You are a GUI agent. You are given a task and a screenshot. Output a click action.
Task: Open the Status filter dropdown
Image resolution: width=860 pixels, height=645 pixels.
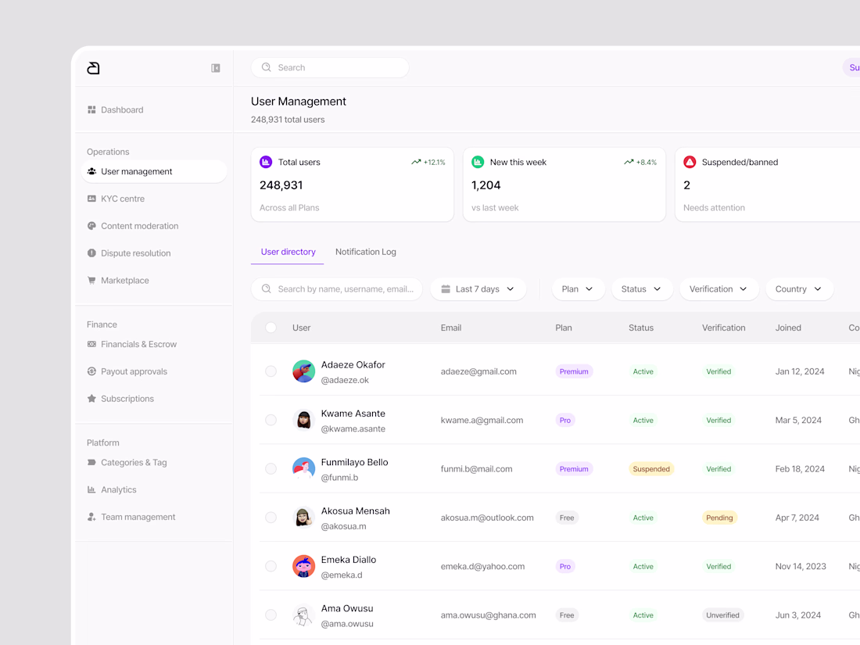tap(642, 289)
